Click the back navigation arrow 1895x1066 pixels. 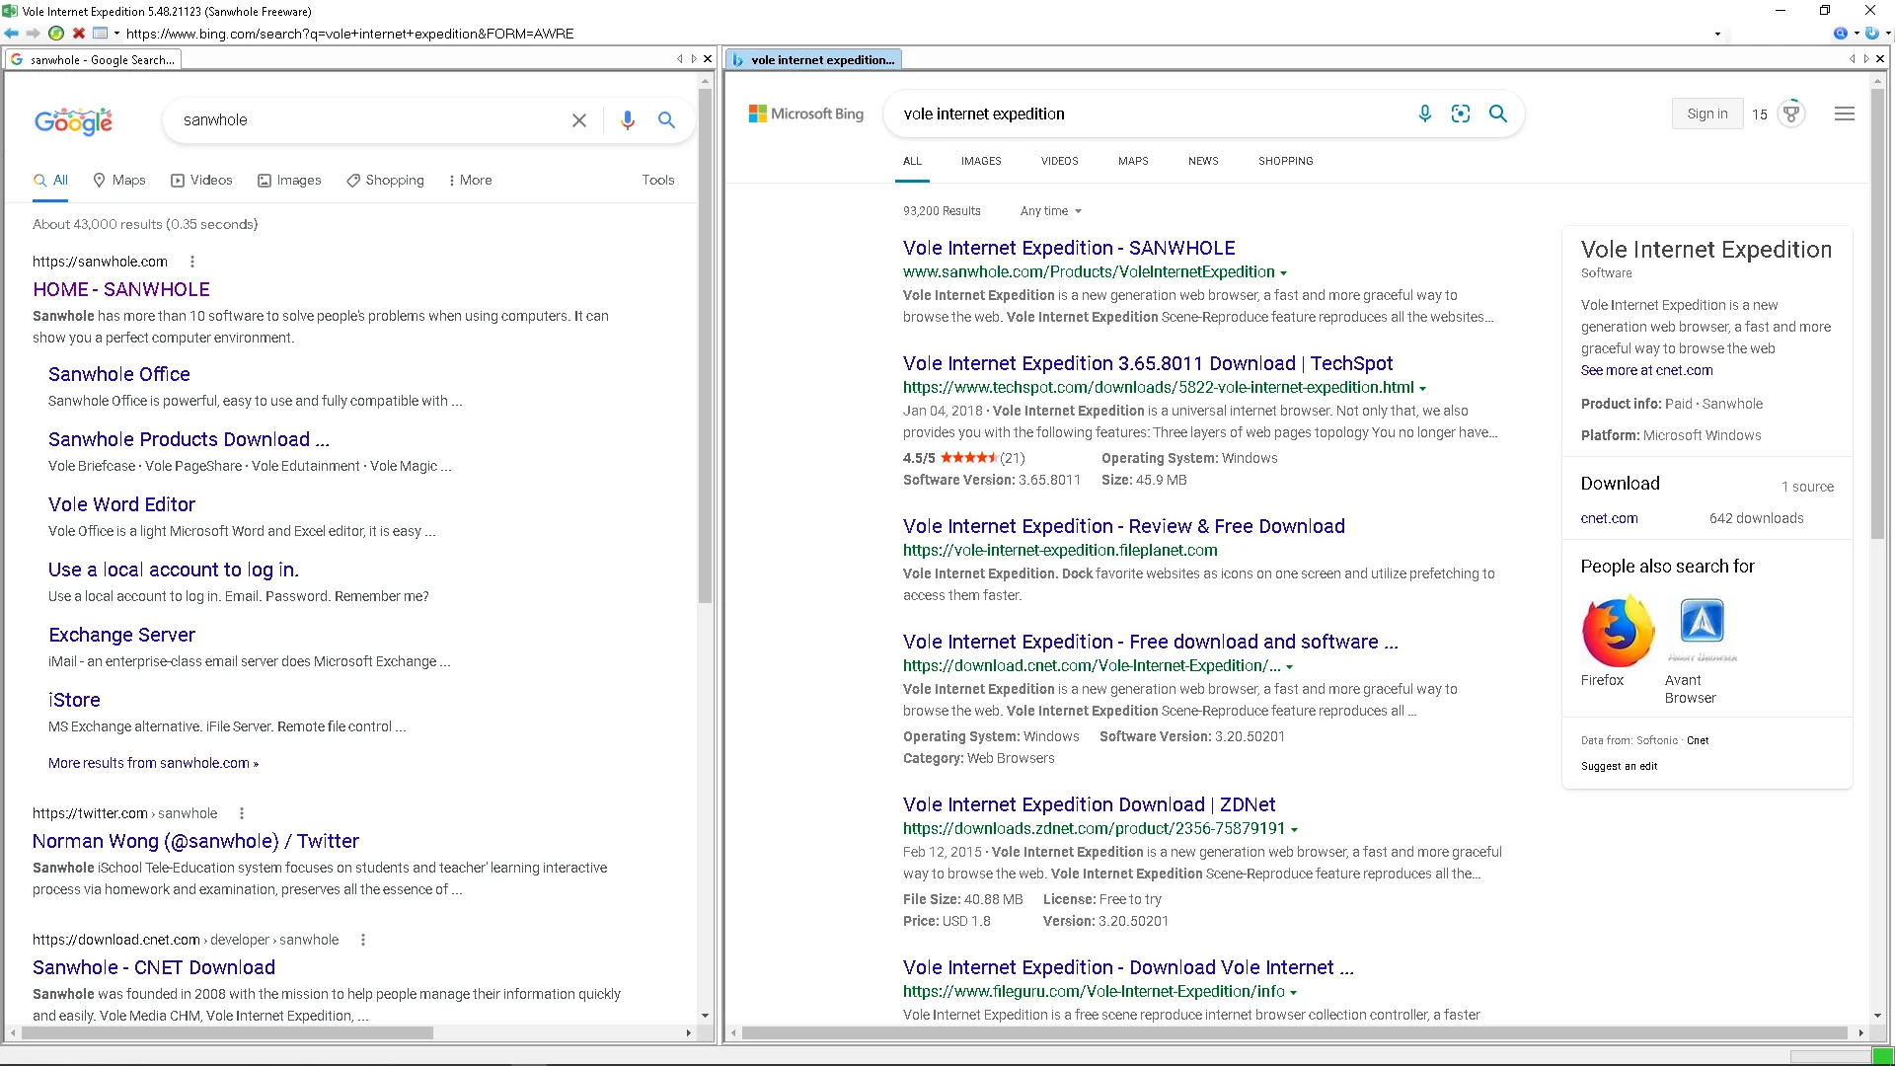pyautogui.click(x=11, y=33)
